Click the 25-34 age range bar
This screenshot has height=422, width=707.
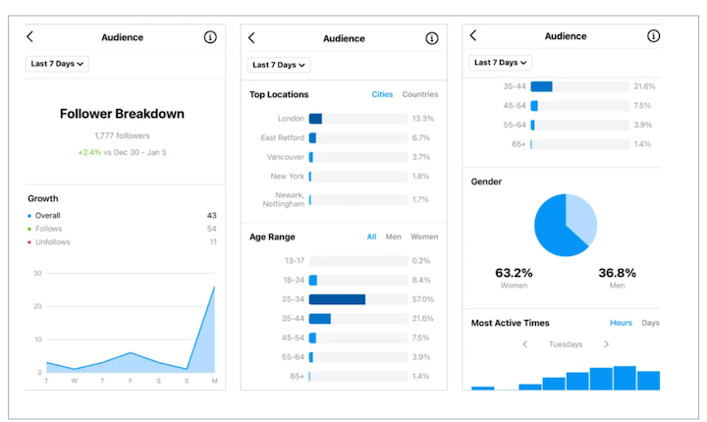[337, 299]
